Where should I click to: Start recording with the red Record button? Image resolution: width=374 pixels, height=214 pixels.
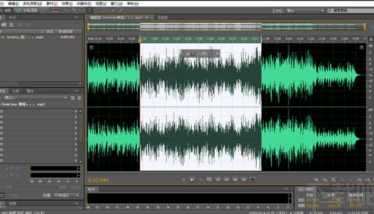point(252,179)
